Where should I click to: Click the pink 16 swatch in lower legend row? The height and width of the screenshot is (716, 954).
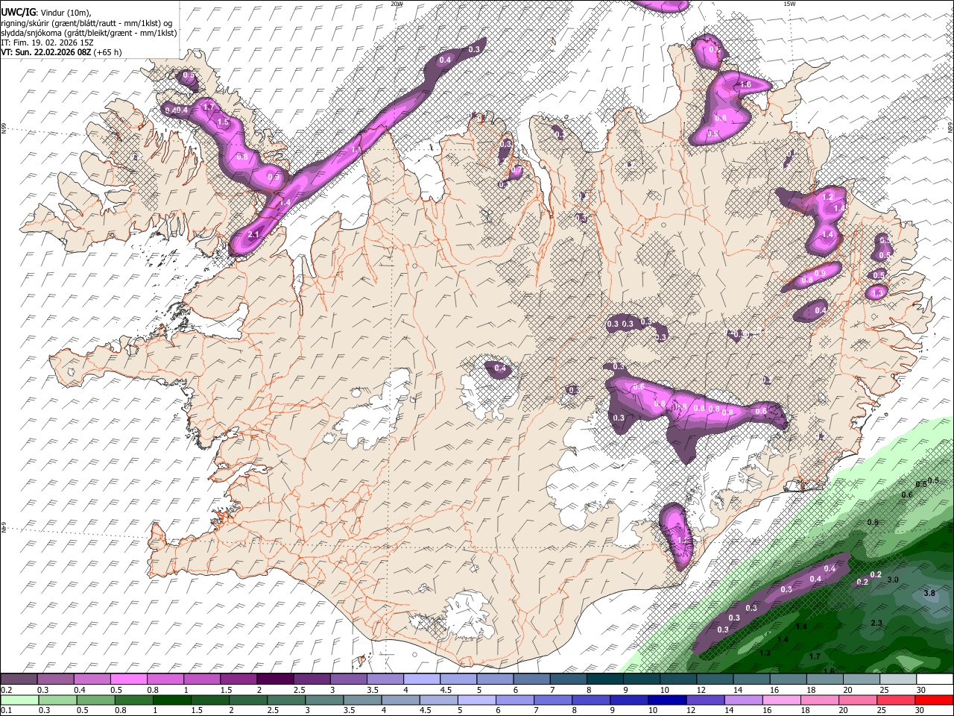pyautogui.click(x=781, y=700)
